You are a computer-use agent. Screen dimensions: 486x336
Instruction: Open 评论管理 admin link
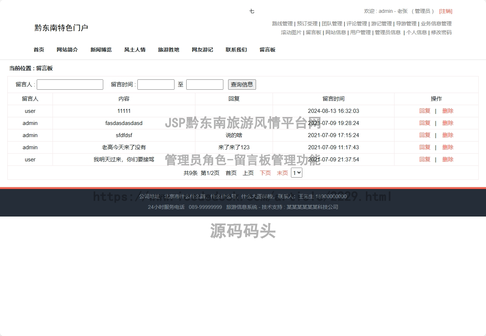point(357,24)
